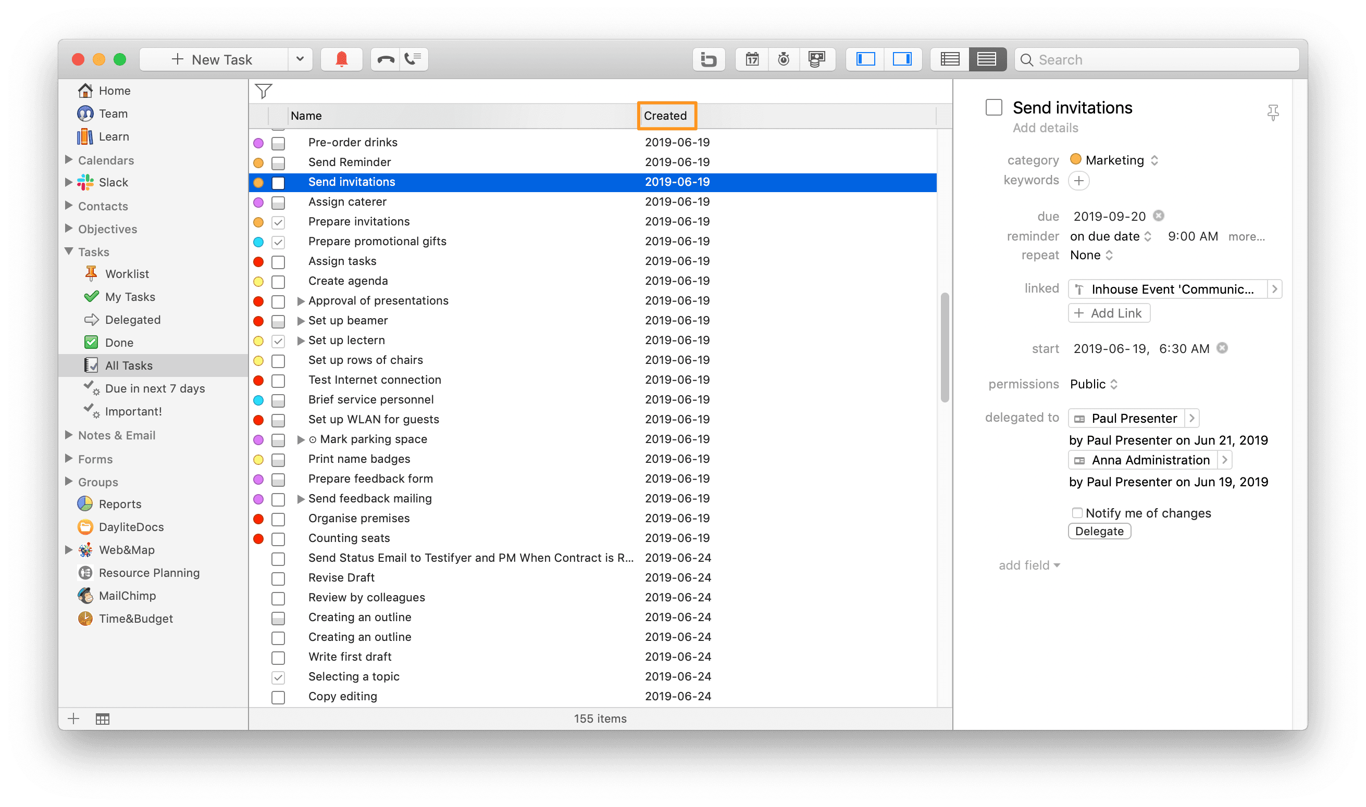Click the filter funnel icon
1366x807 pixels.
coord(264,91)
